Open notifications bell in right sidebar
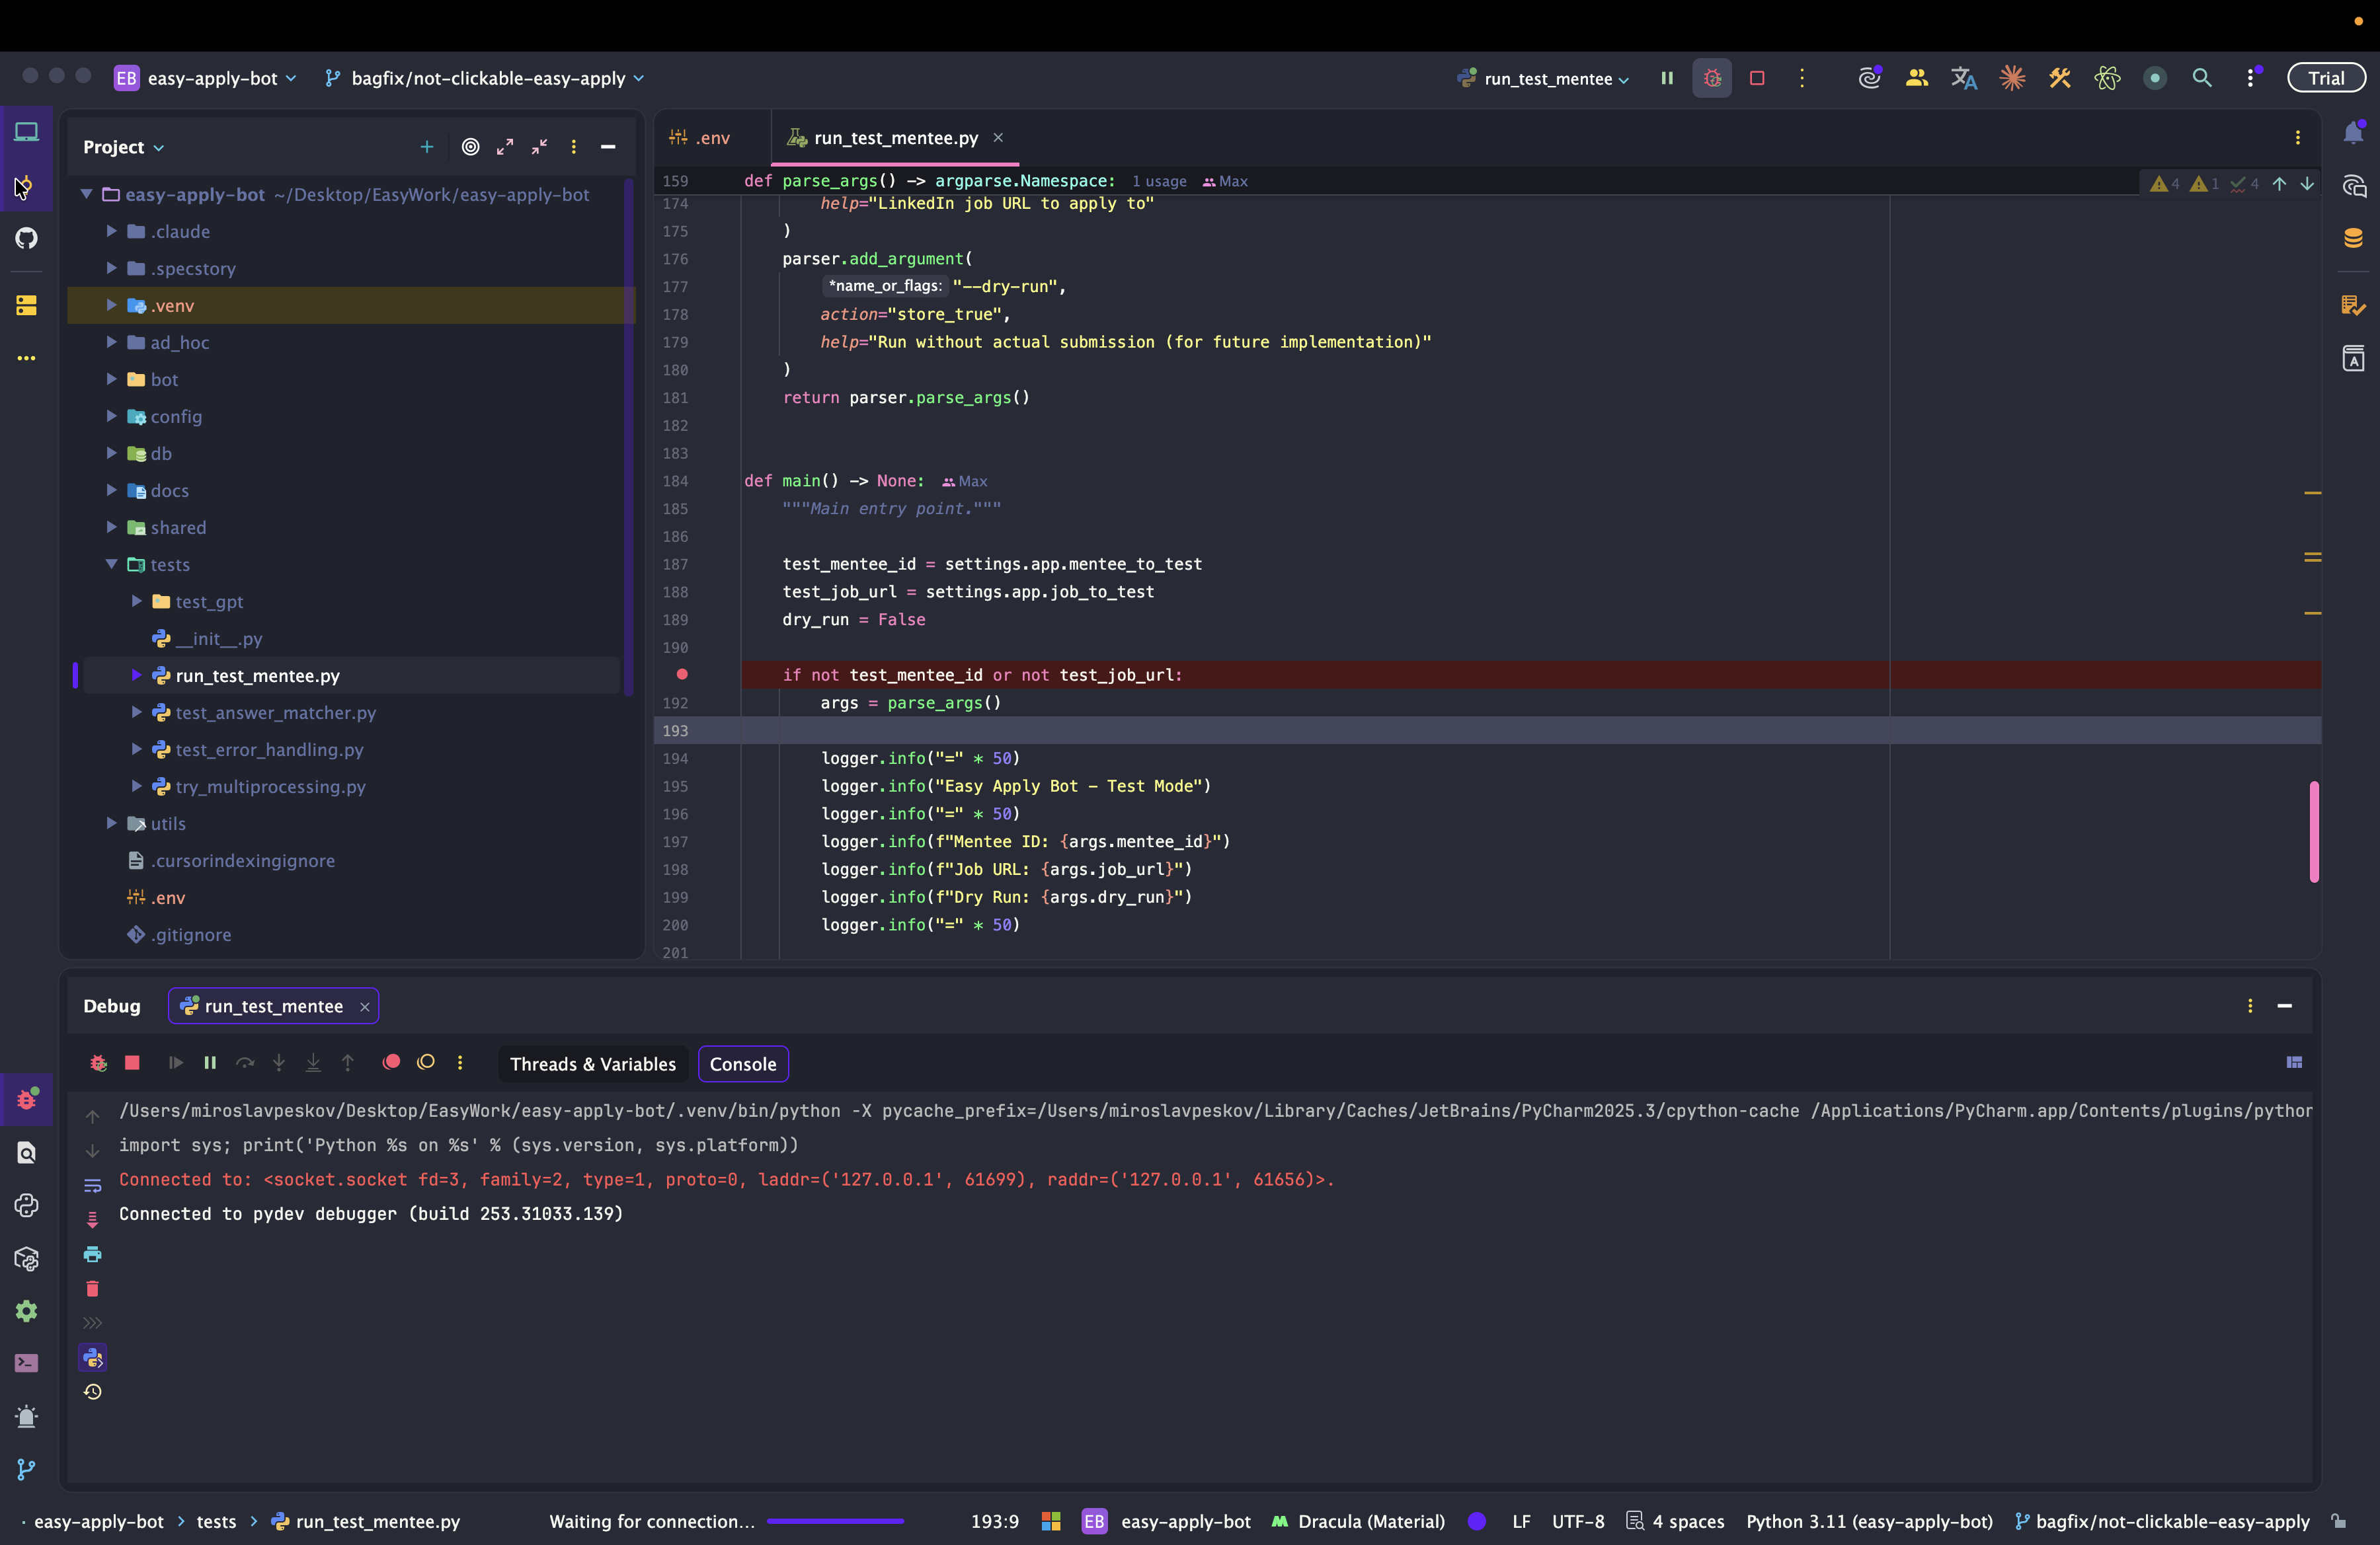This screenshot has height=1545, width=2380. (x=2353, y=133)
